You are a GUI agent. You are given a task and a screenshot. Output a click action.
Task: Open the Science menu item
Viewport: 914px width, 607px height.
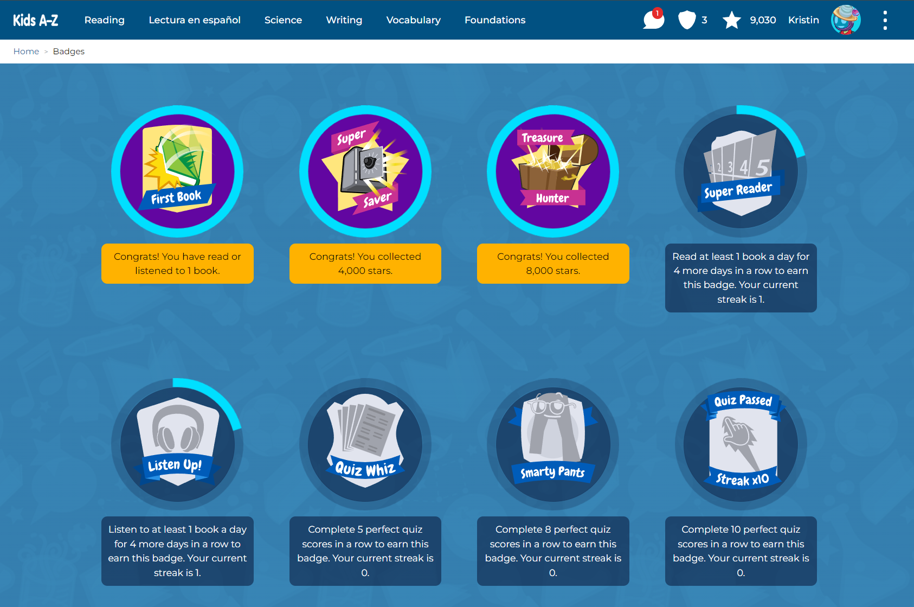(283, 20)
